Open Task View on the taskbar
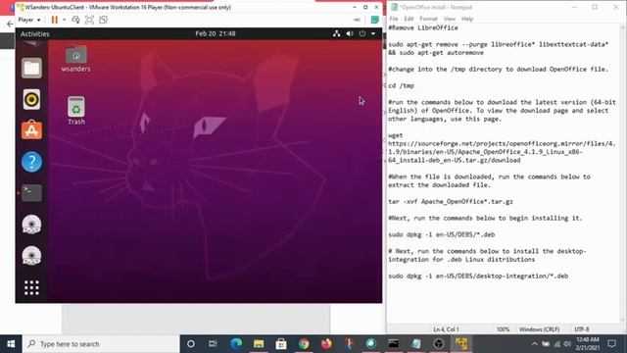 click(213, 344)
